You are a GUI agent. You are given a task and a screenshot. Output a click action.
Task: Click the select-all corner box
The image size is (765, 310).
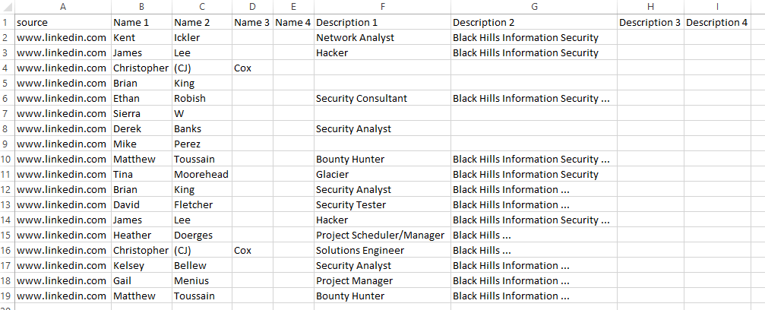pos(6,6)
